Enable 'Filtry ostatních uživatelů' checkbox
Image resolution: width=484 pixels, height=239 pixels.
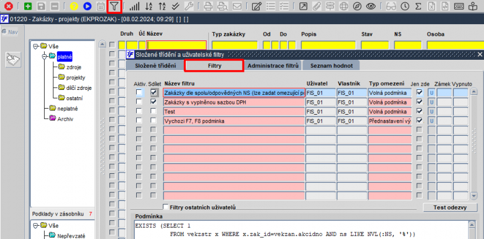tap(166, 206)
